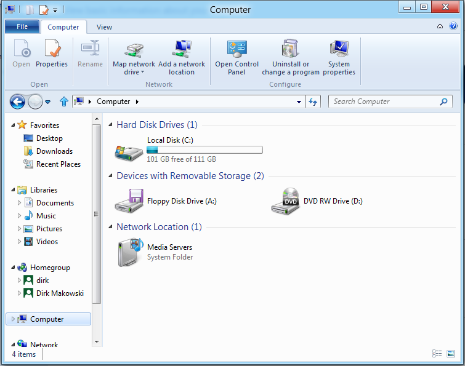The width and height of the screenshot is (465, 366).
Task: Open the recent locations dropdown arrow
Action: pyautogui.click(x=48, y=102)
